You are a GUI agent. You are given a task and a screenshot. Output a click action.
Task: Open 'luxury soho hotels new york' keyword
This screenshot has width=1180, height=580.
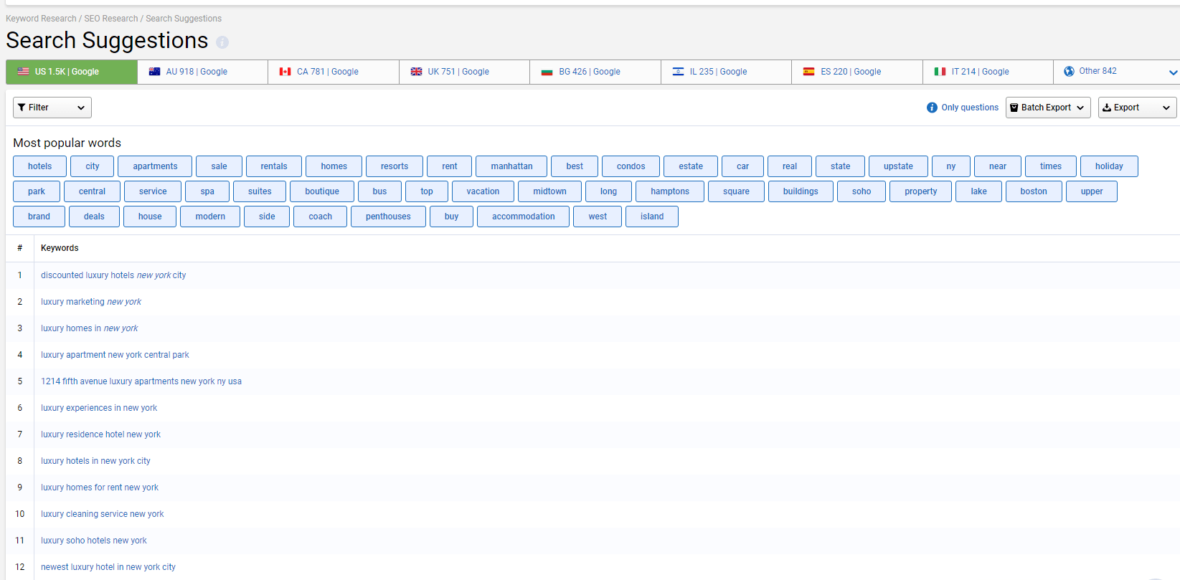(94, 541)
